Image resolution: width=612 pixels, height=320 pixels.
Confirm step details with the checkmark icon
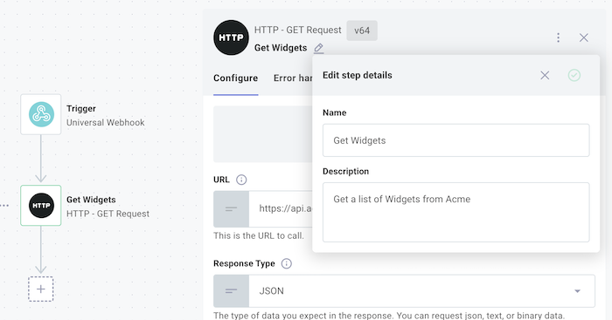coord(574,75)
